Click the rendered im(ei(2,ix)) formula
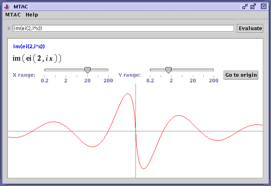Viewport: 271px width, 186px height. tap(37, 58)
